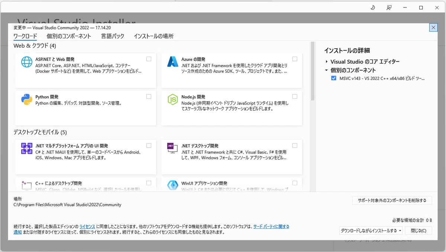The width and height of the screenshot is (446, 252).
Task: Close the modification dialog with the X button
Action: point(433,27)
